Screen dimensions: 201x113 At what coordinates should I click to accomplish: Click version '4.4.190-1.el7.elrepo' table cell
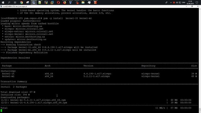(97, 74)
